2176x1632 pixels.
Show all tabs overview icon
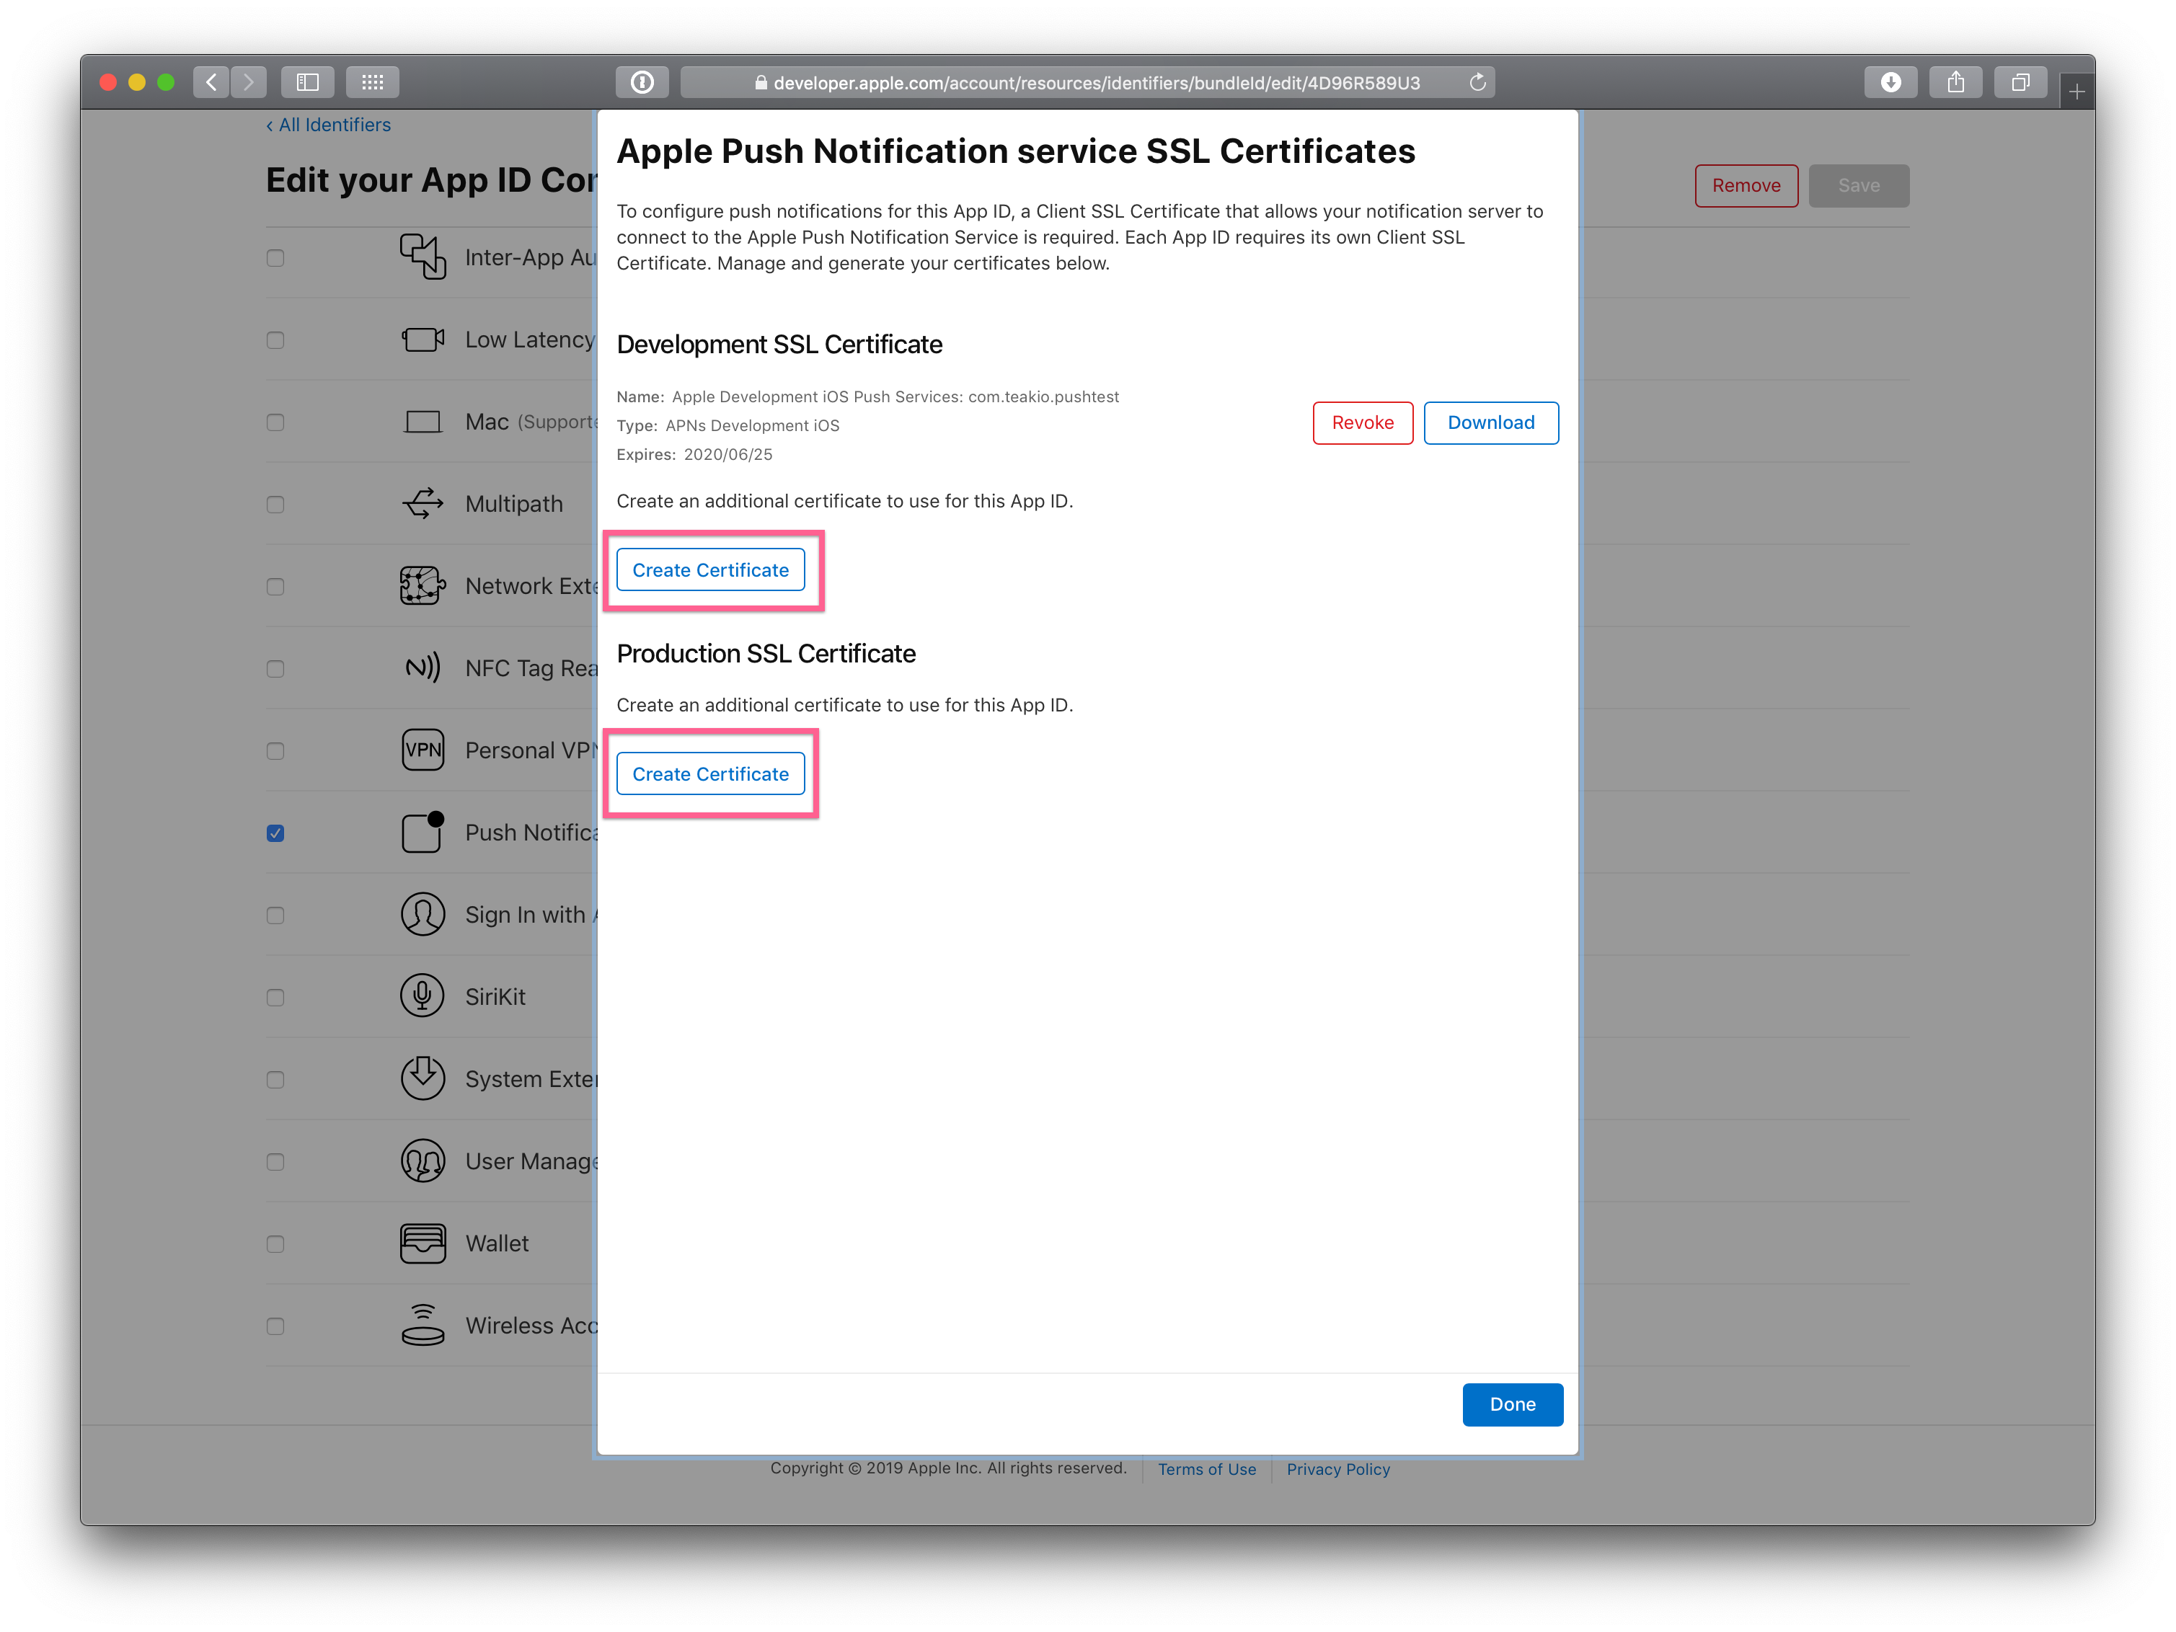pyautogui.click(x=2020, y=83)
